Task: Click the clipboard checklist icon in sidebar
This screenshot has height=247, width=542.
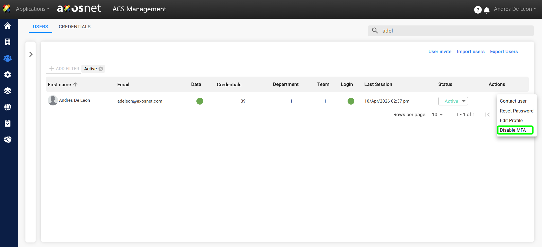Action: click(x=8, y=123)
